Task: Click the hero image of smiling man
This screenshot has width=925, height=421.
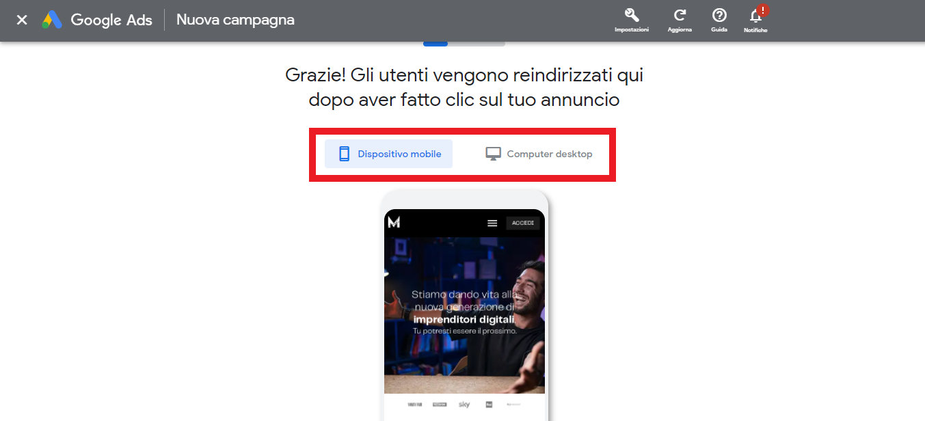Action: click(x=464, y=315)
